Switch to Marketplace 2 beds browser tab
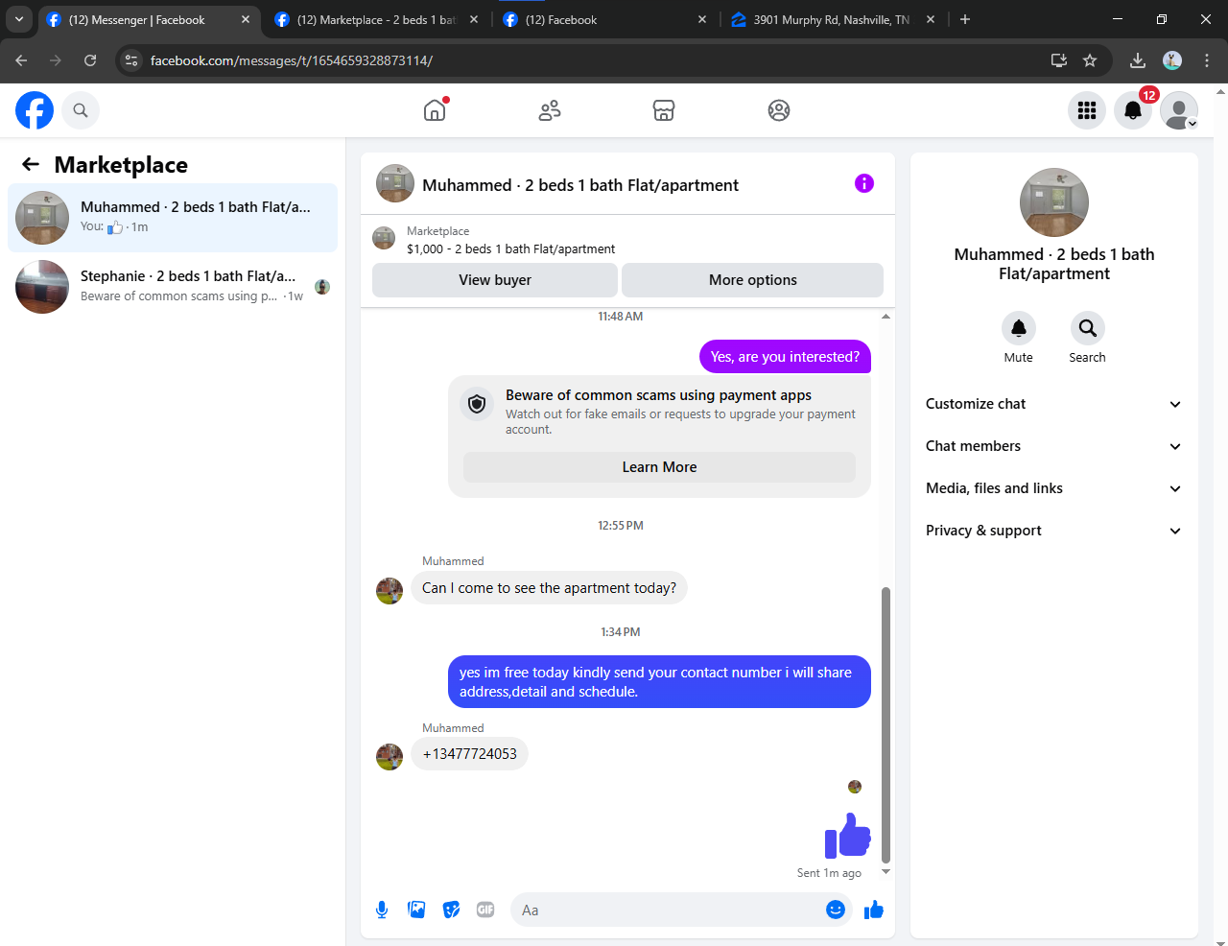This screenshot has height=946, width=1228. tap(378, 19)
